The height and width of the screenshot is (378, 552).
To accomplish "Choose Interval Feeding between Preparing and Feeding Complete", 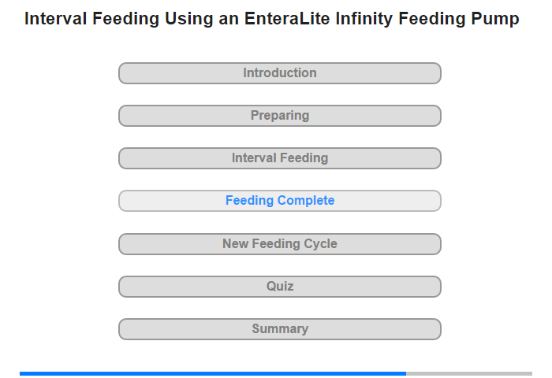I will click(280, 158).
